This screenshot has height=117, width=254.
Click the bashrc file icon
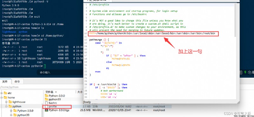(46, 103)
